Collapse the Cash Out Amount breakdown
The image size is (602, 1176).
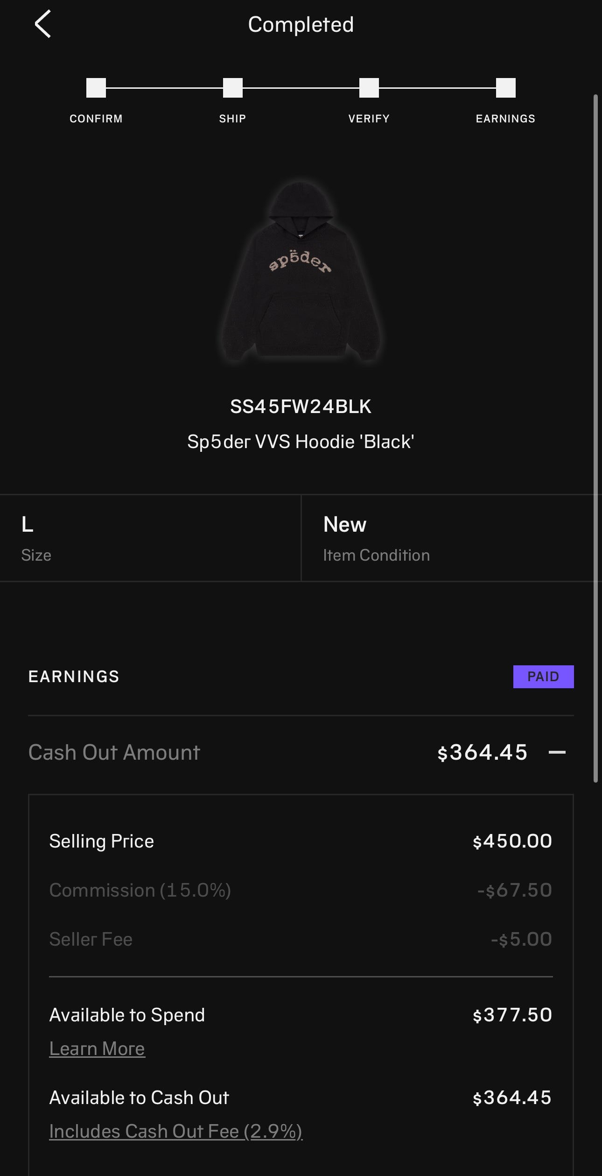[557, 752]
